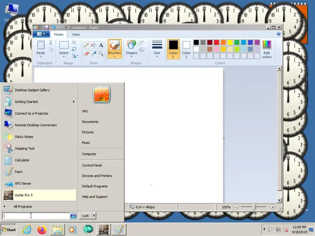Open Firefox from taskbar

click(x=42, y=230)
